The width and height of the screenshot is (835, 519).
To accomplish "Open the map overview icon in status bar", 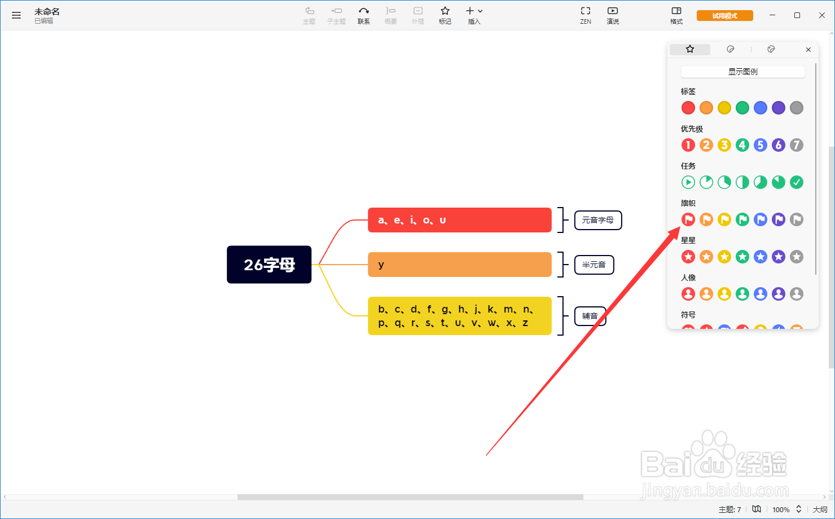I will [757, 509].
